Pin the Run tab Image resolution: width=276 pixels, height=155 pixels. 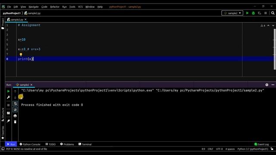coord(8,121)
